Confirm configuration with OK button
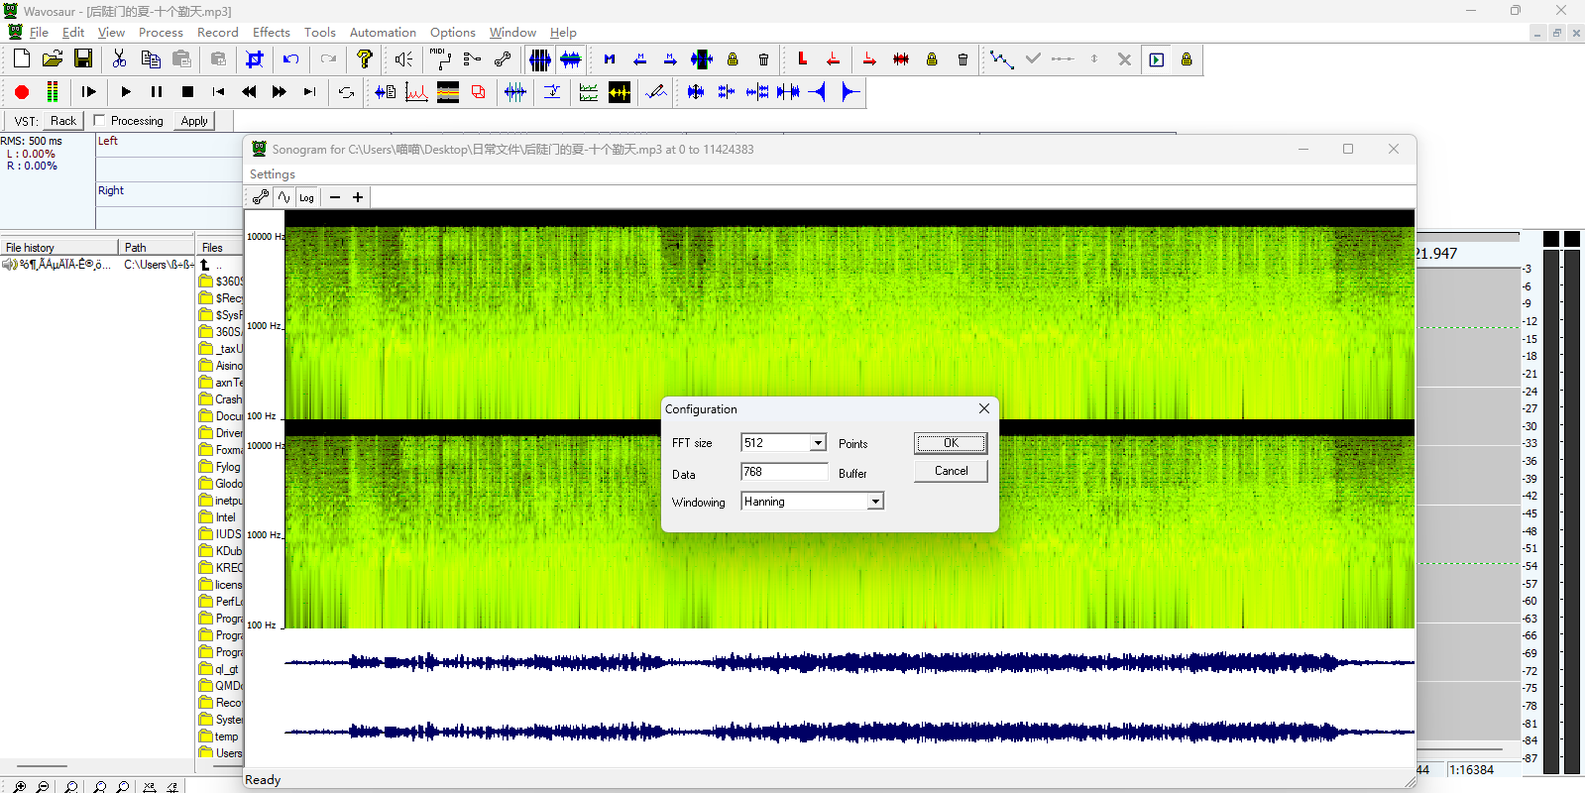This screenshot has width=1585, height=793. (950, 443)
